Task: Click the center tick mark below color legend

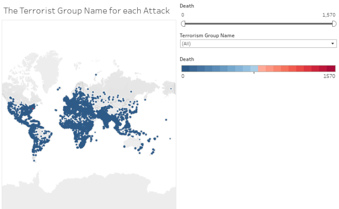Action: [254, 73]
